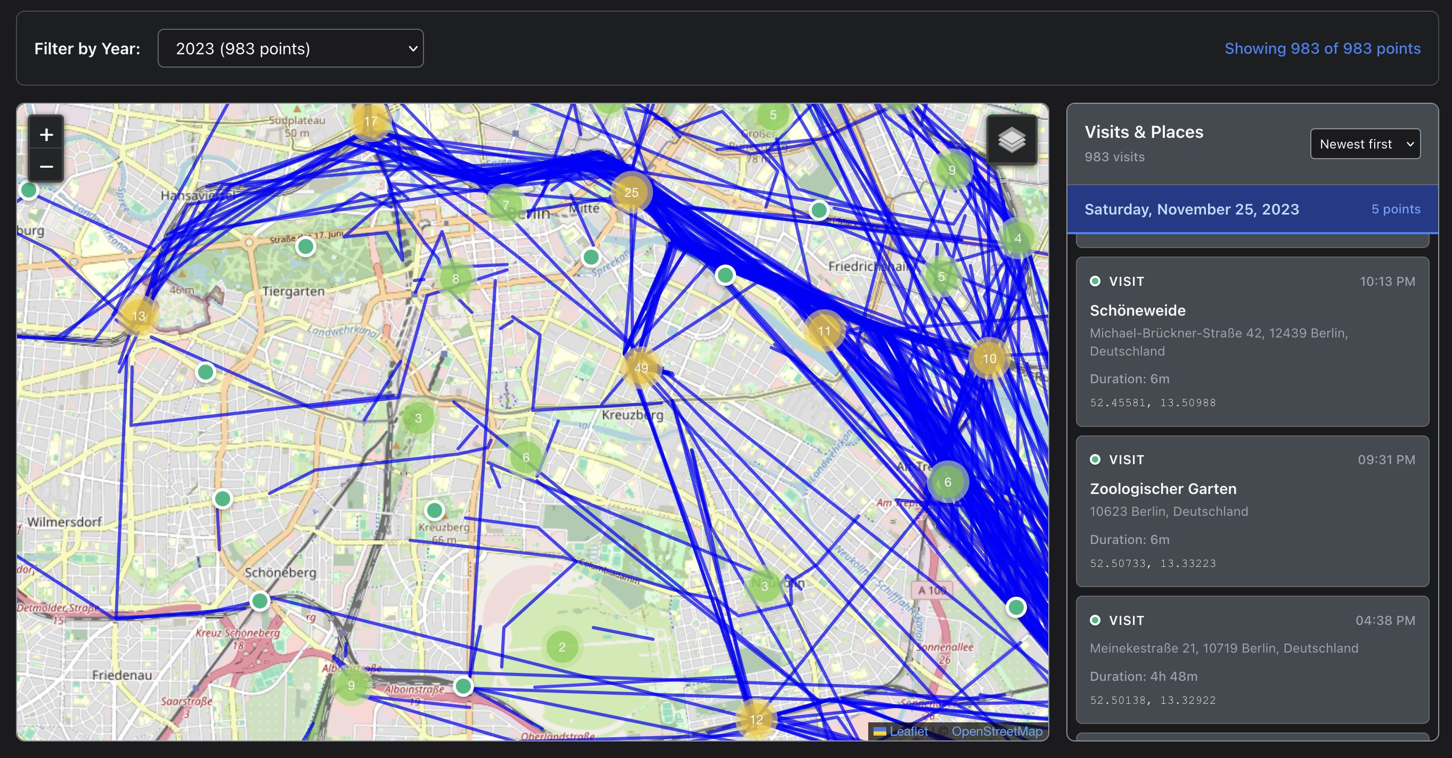Click the cluster marker labeled 49
Screen dimensions: 1452x758
click(641, 368)
